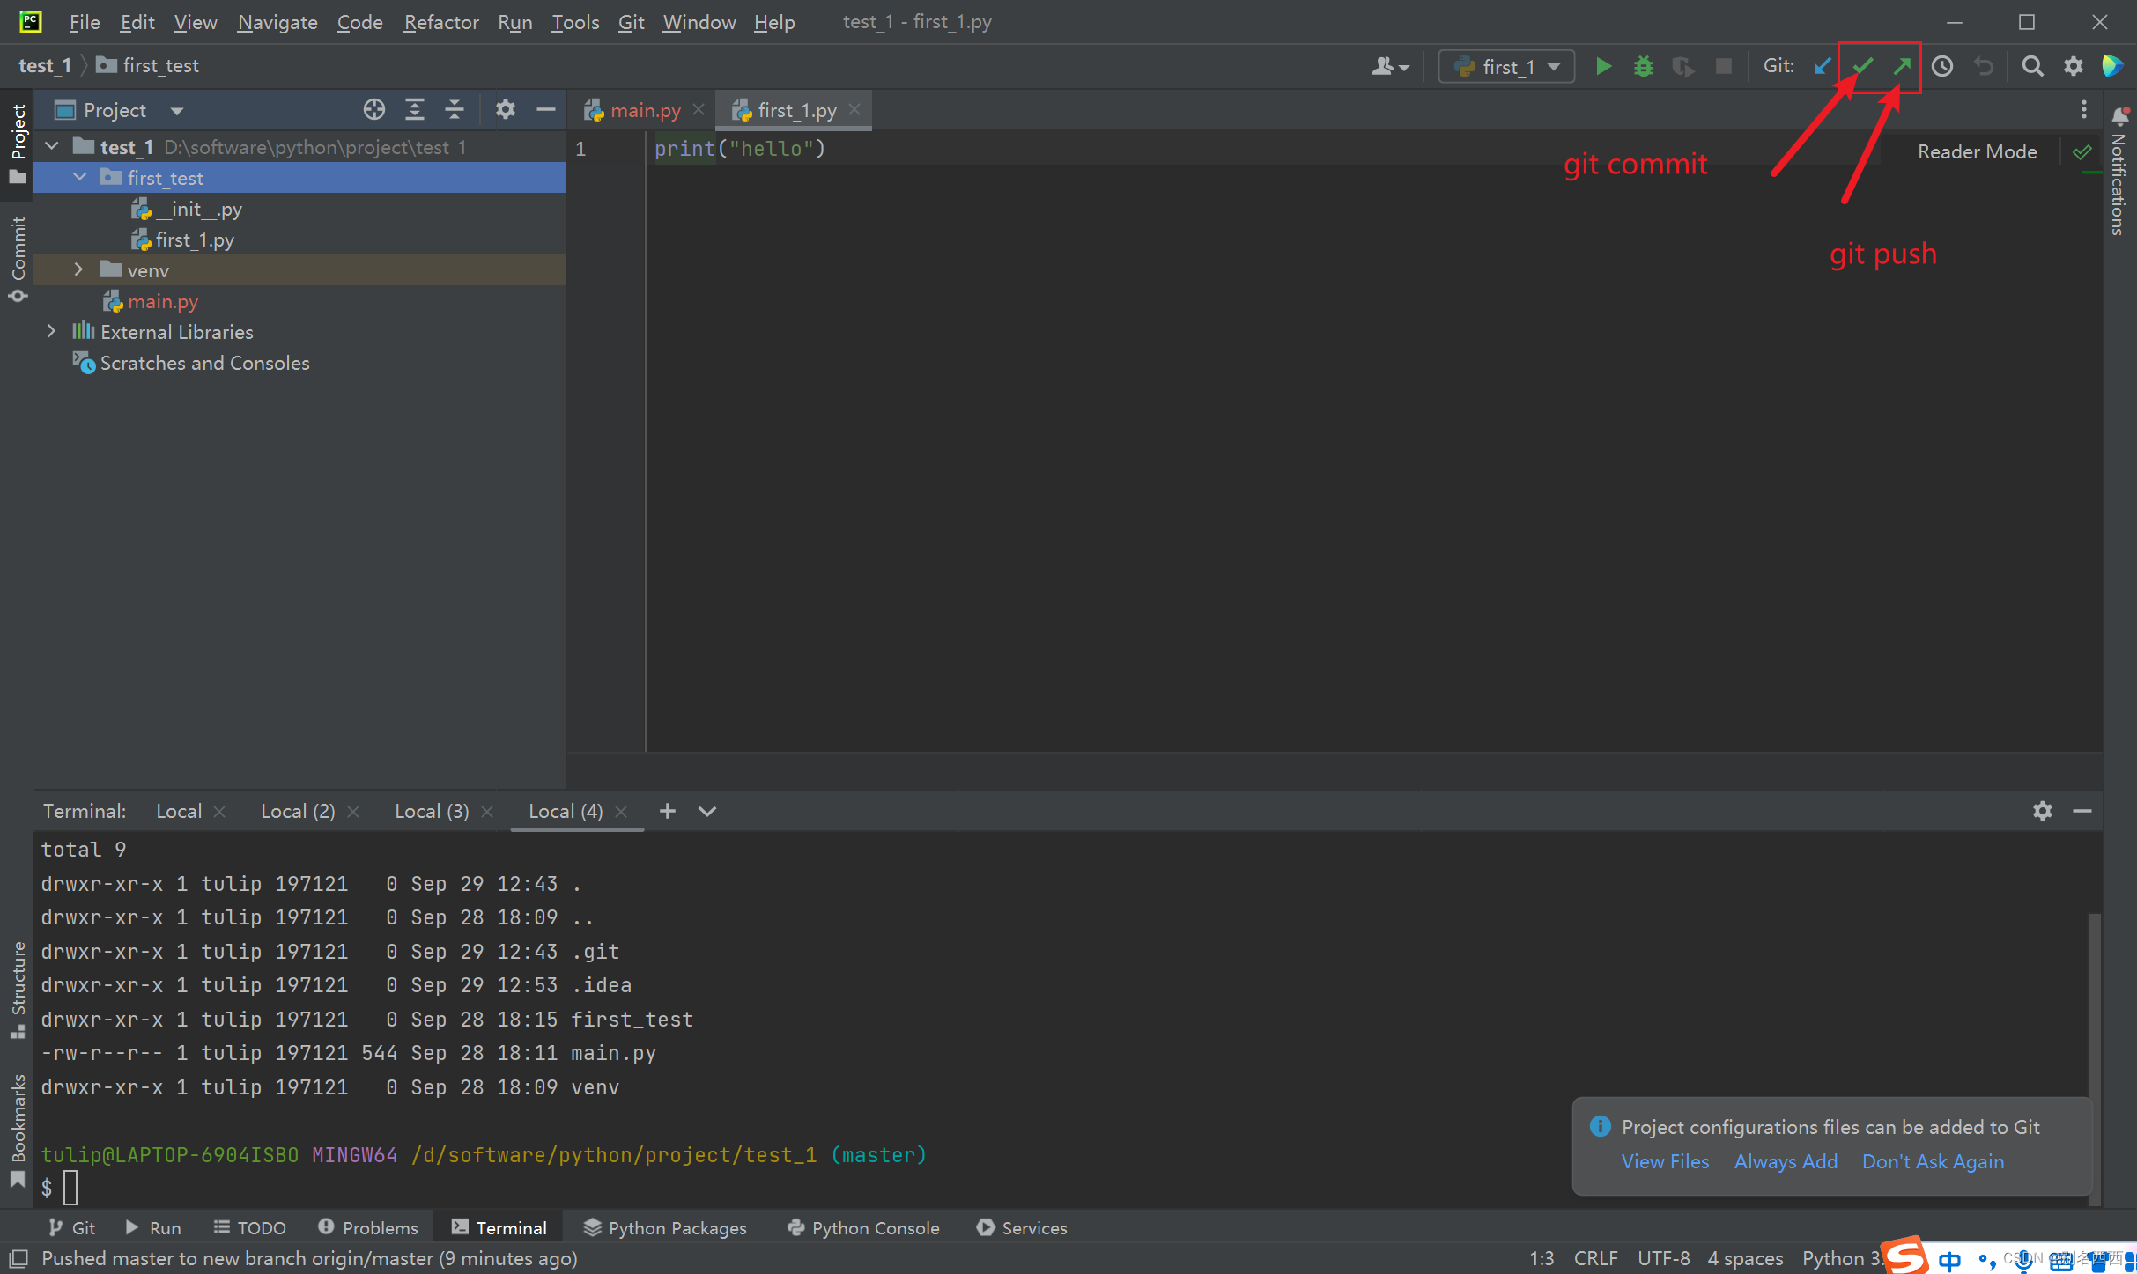The image size is (2137, 1274).
Task: Collapse all in the Project tree
Action: coord(455,110)
